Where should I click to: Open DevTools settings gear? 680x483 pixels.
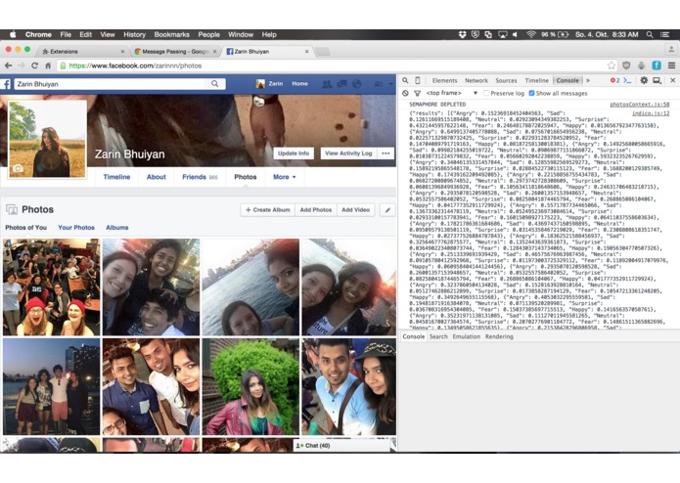(x=644, y=80)
